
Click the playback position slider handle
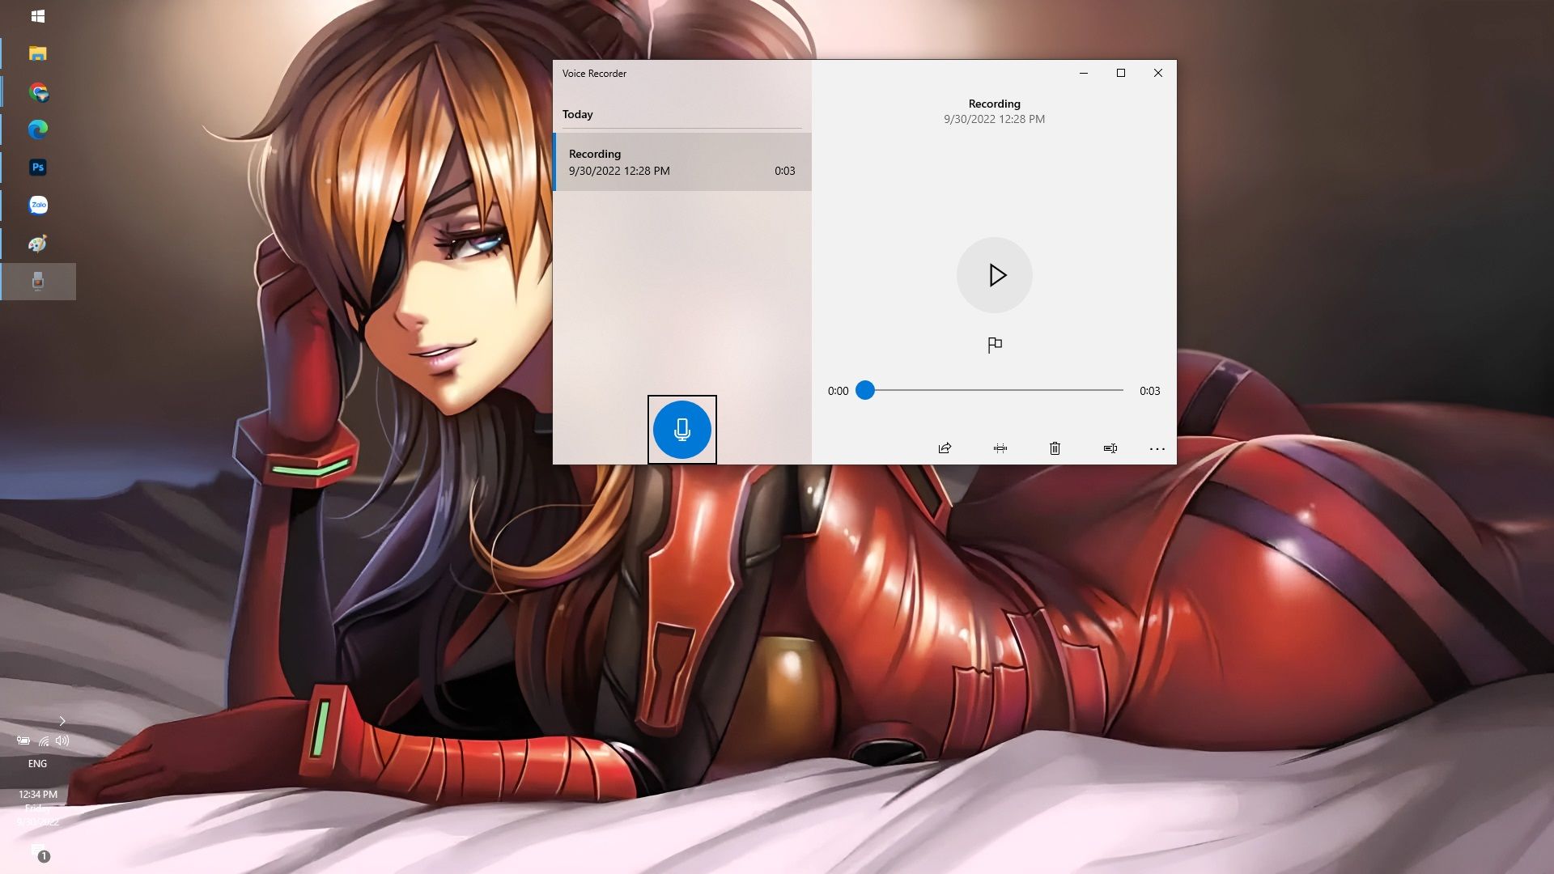click(x=865, y=390)
